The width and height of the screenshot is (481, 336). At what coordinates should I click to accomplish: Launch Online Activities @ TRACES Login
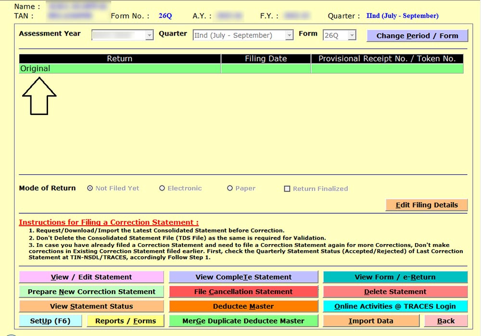[x=395, y=306]
